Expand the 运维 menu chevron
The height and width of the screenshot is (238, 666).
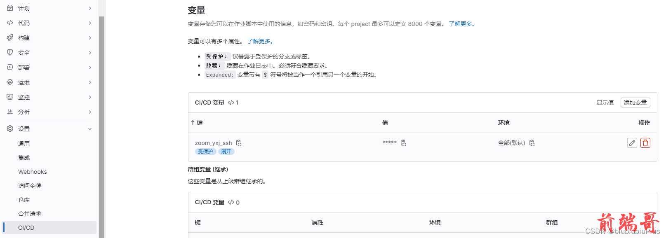[x=90, y=82]
